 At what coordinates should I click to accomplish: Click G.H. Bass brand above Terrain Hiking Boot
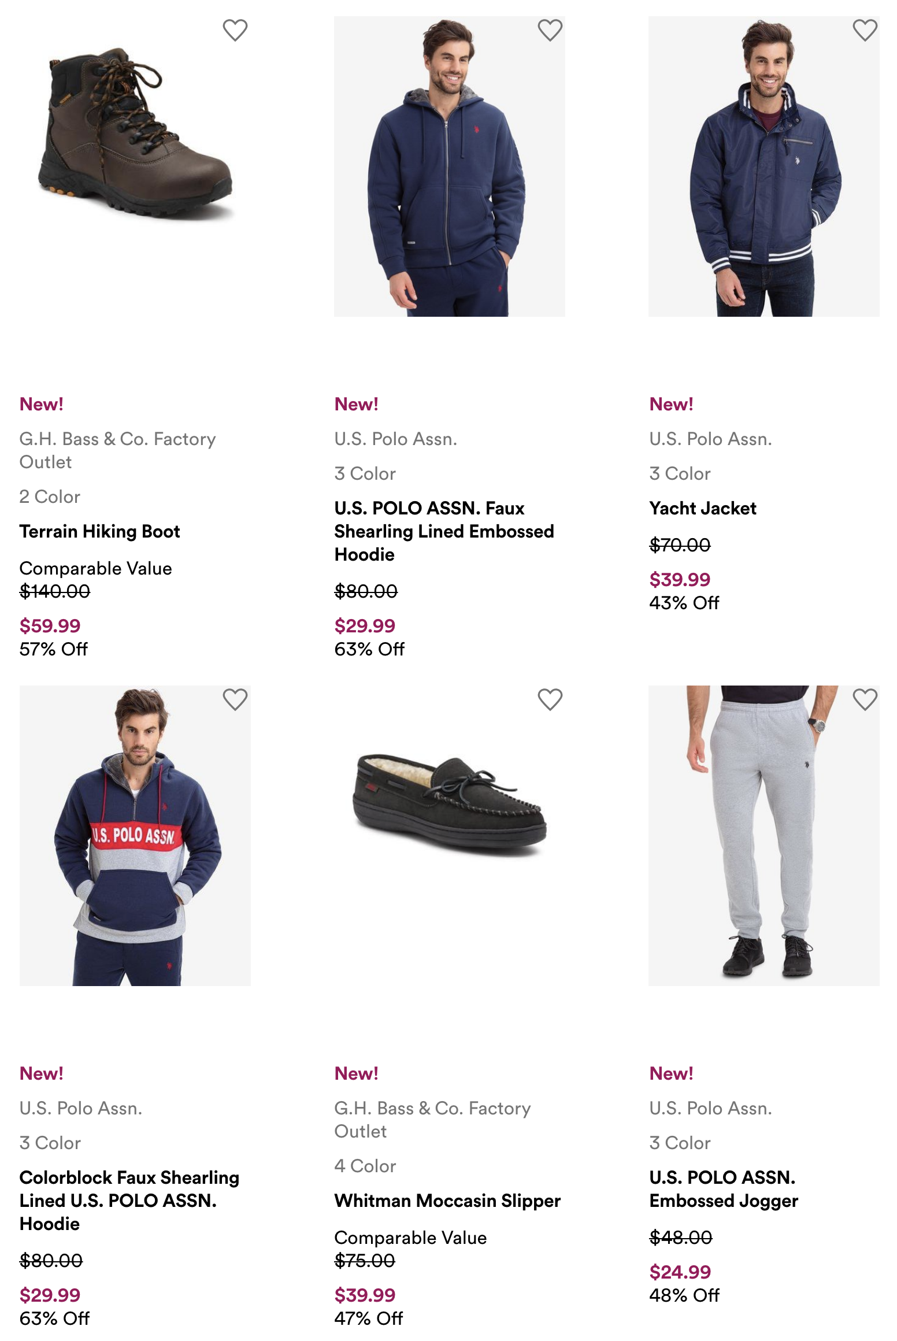click(117, 450)
